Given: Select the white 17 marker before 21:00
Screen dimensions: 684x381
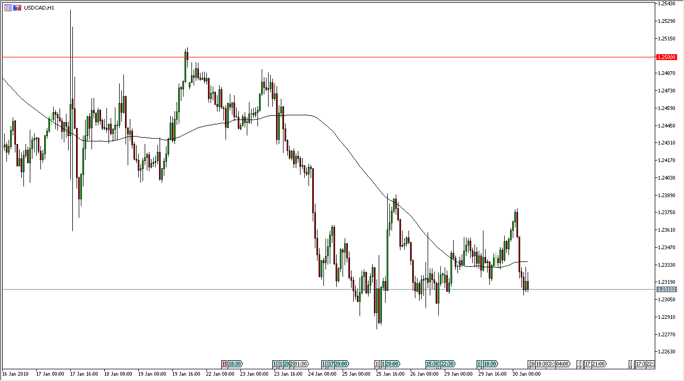Looking at the screenshot, I should tap(588, 364).
